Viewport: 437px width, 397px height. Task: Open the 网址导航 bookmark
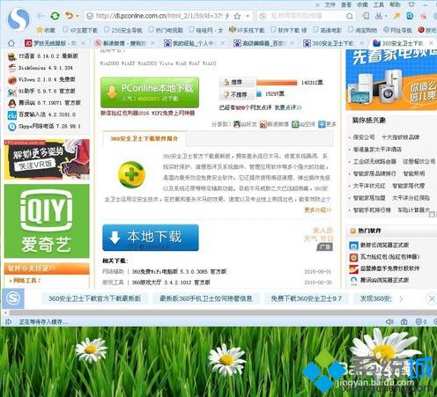click(x=398, y=30)
